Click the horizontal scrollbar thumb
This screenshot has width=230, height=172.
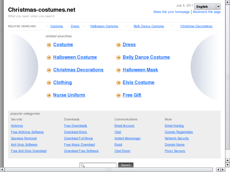(x=109, y=169)
